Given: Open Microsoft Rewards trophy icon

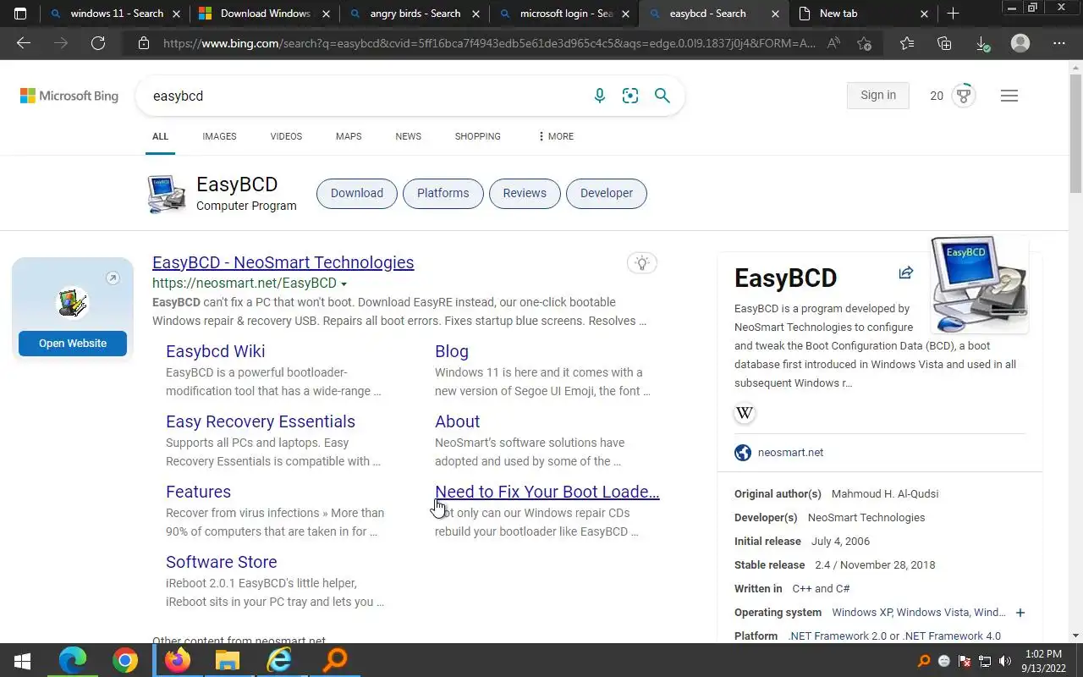Looking at the screenshot, I should pyautogui.click(x=963, y=96).
